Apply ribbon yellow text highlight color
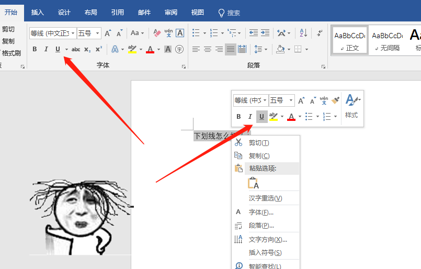Viewport: 421px width, 269px height. click(x=132, y=49)
